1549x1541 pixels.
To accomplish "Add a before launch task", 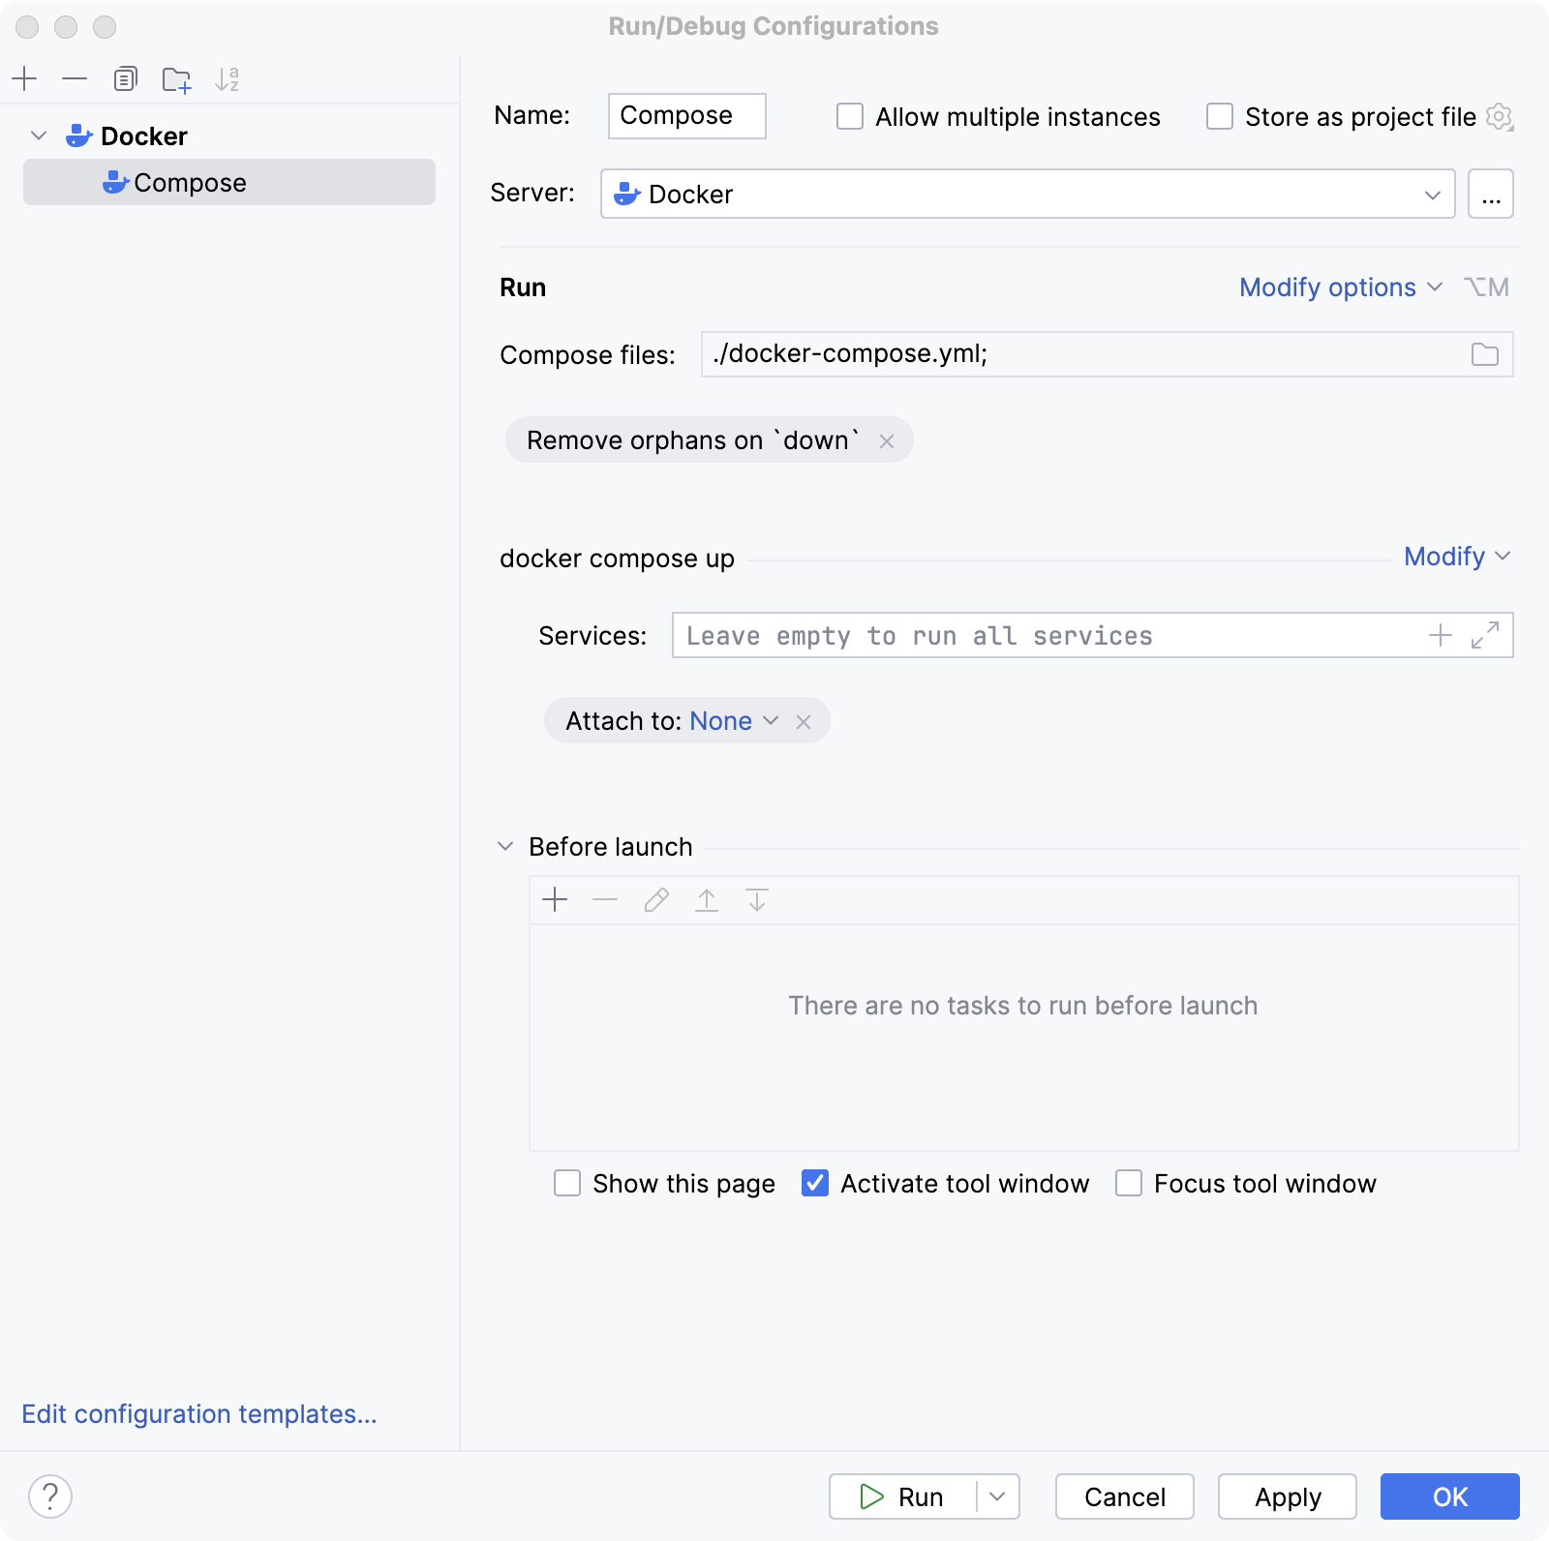I will 555,899.
